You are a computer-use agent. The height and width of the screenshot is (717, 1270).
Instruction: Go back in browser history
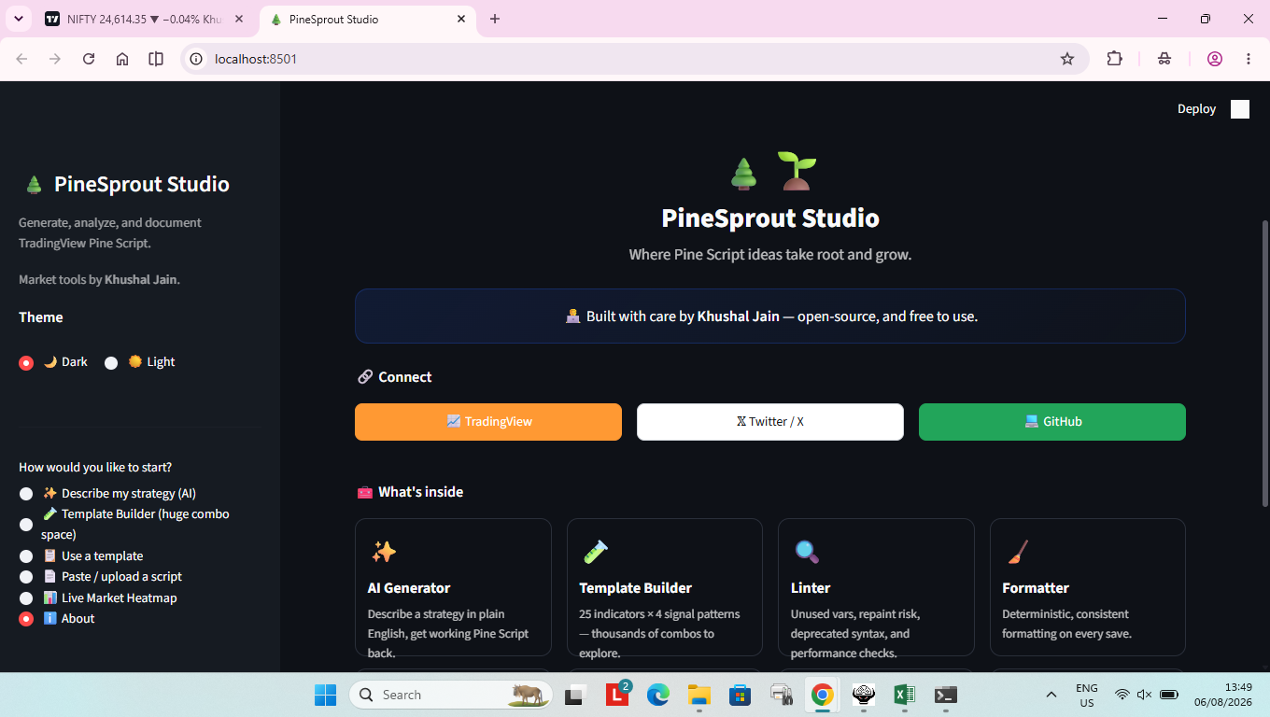tap(21, 59)
